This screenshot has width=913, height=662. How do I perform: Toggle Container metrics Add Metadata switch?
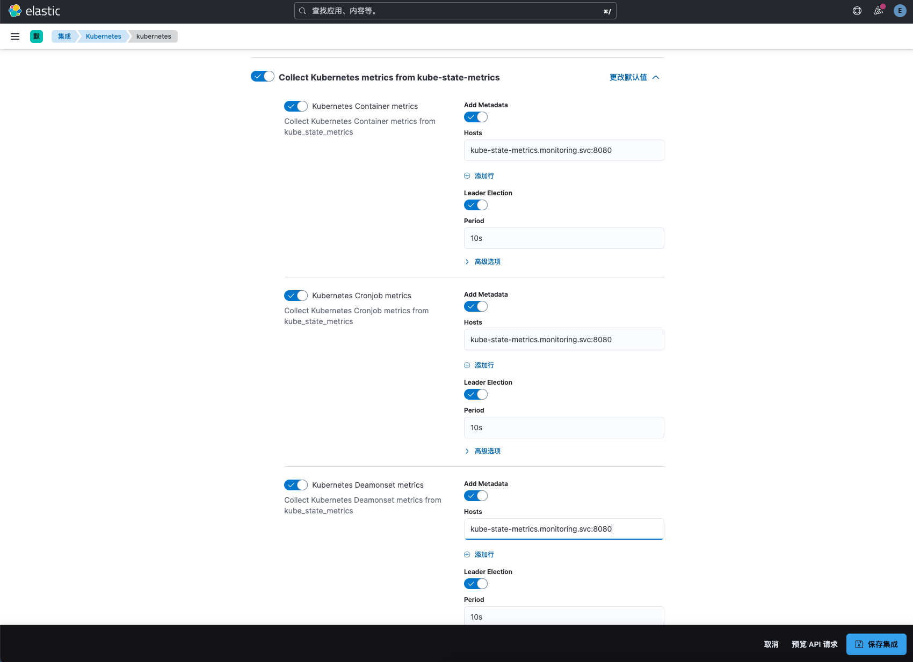point(476,117)
